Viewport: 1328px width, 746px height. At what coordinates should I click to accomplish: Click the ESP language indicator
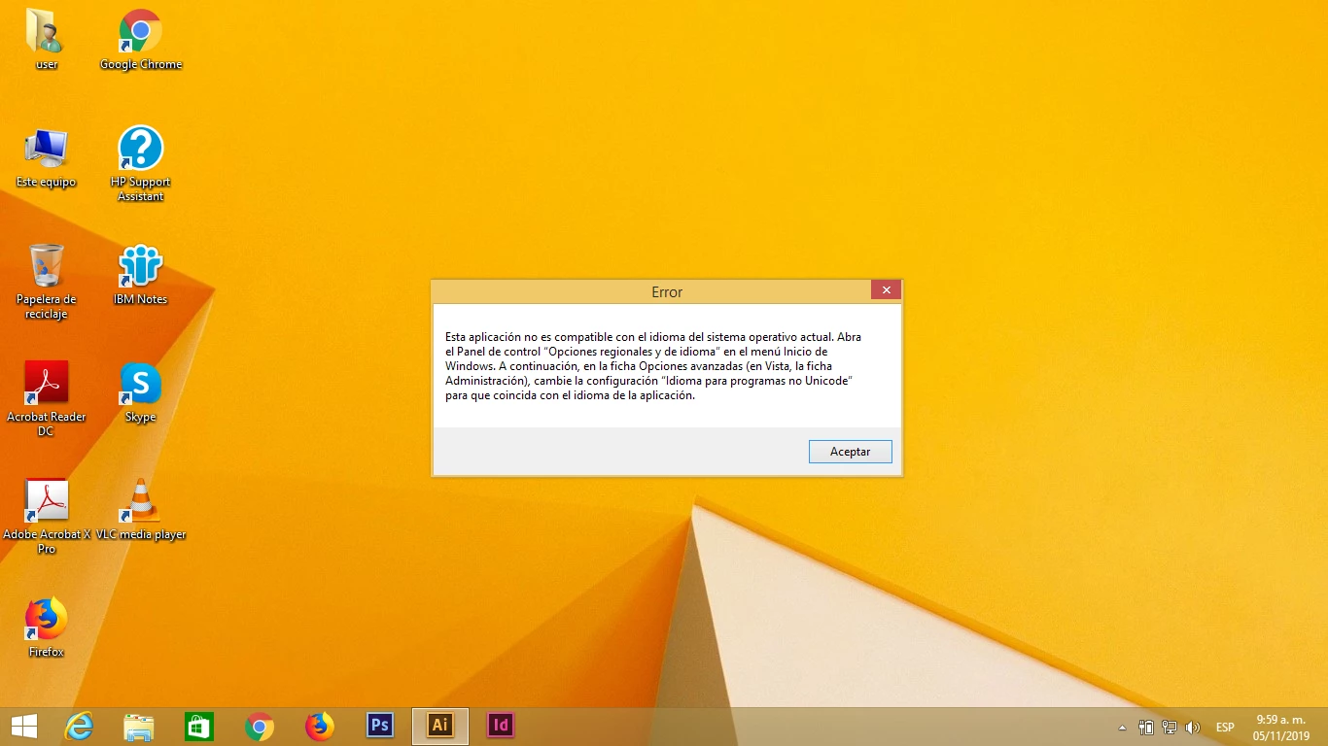pos(1225,727)
